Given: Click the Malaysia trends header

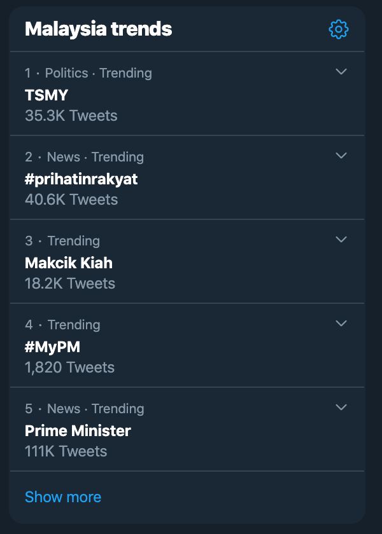Looking at the screenshot, I should pos(99,29).
